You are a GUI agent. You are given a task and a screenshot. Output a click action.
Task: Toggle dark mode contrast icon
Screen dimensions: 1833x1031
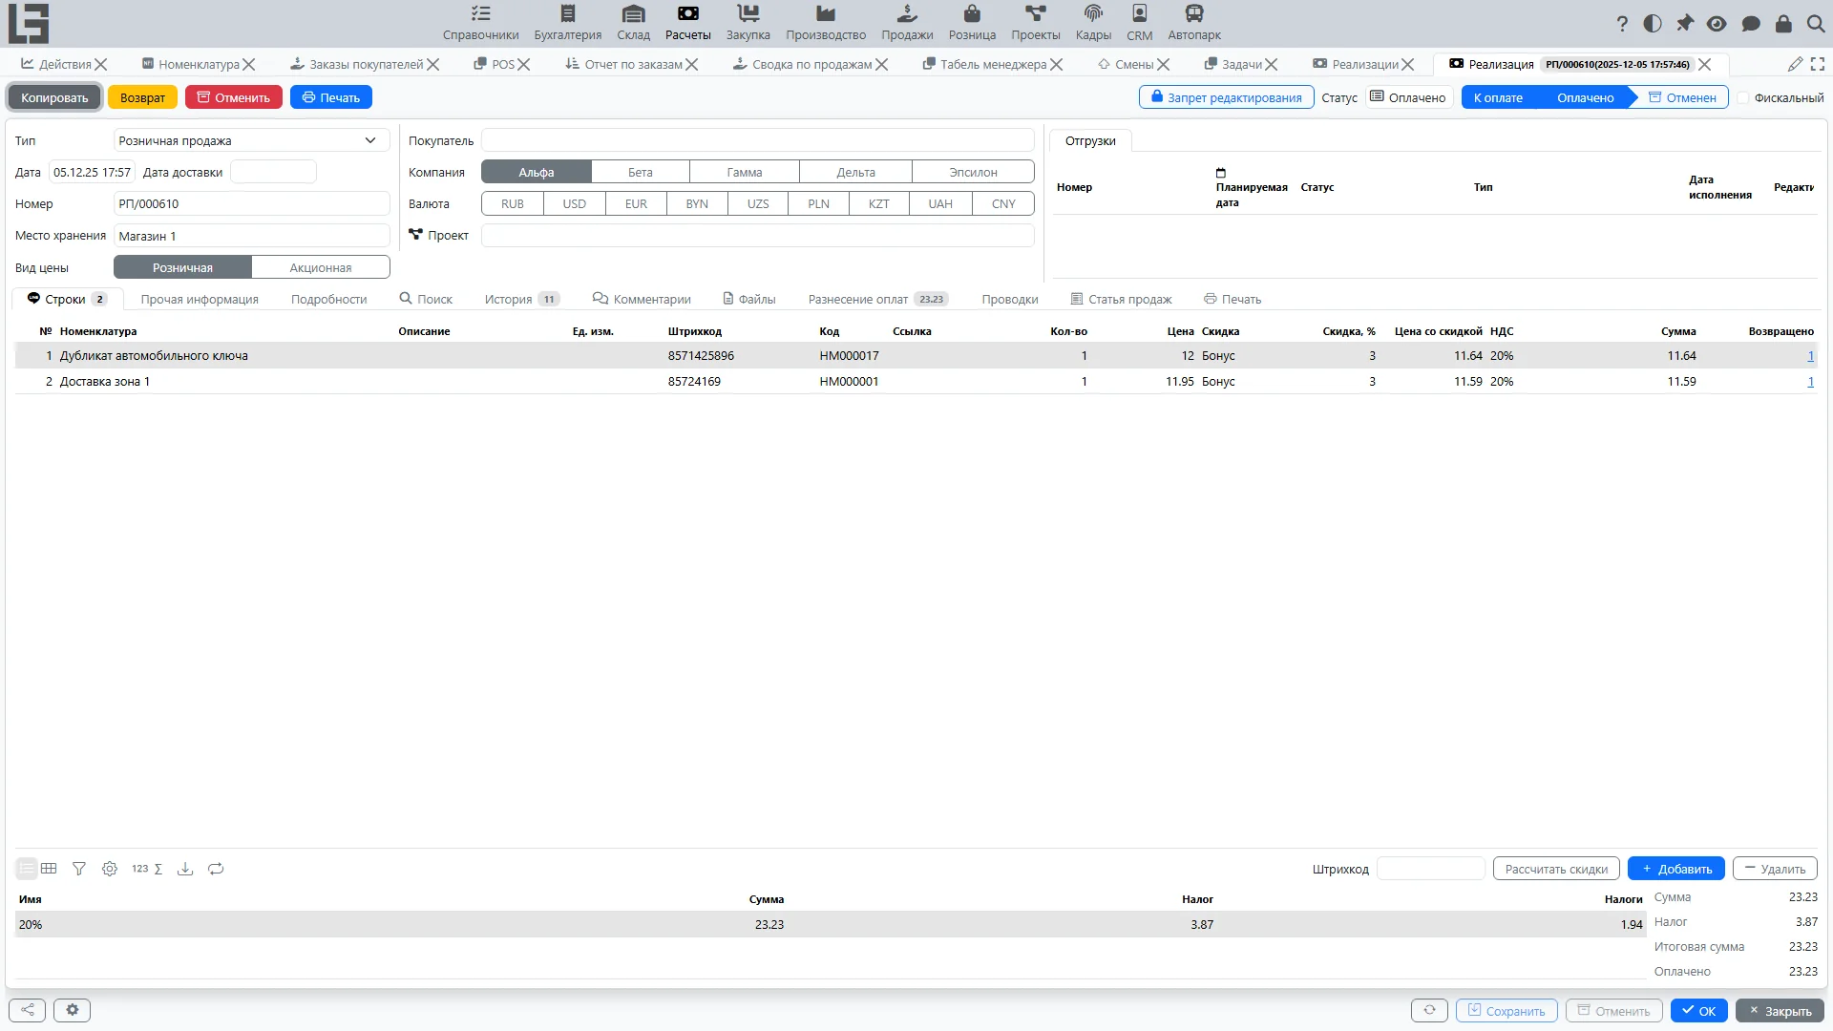pos(1653,24)
